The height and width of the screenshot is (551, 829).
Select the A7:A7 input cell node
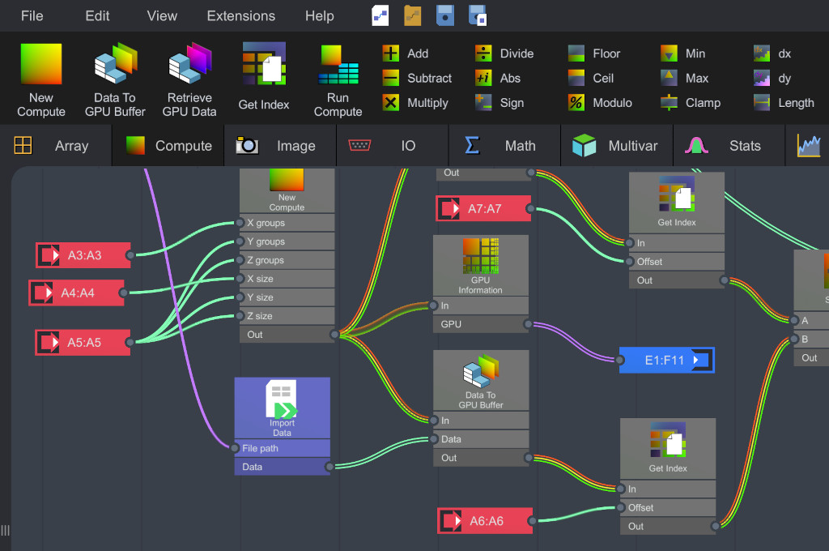[x=483, y=208]
